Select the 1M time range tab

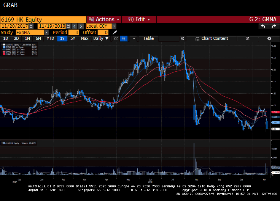(27, 38)
